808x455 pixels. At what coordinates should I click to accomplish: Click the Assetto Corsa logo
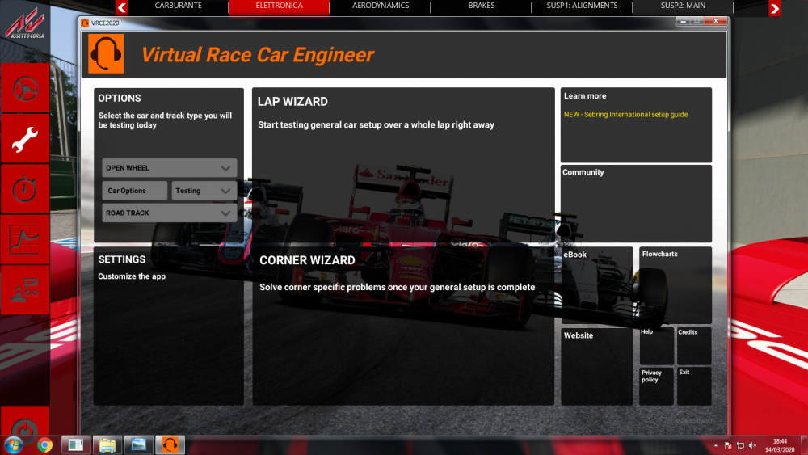[25, 25]
